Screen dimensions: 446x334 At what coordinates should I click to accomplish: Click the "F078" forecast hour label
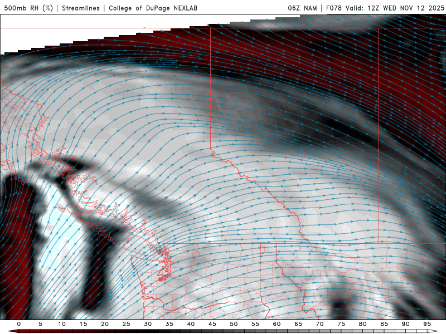(333, 8)
